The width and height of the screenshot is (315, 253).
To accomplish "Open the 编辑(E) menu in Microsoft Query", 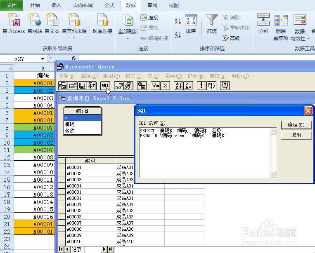I will pyautogui.click(x=89, y=76).
